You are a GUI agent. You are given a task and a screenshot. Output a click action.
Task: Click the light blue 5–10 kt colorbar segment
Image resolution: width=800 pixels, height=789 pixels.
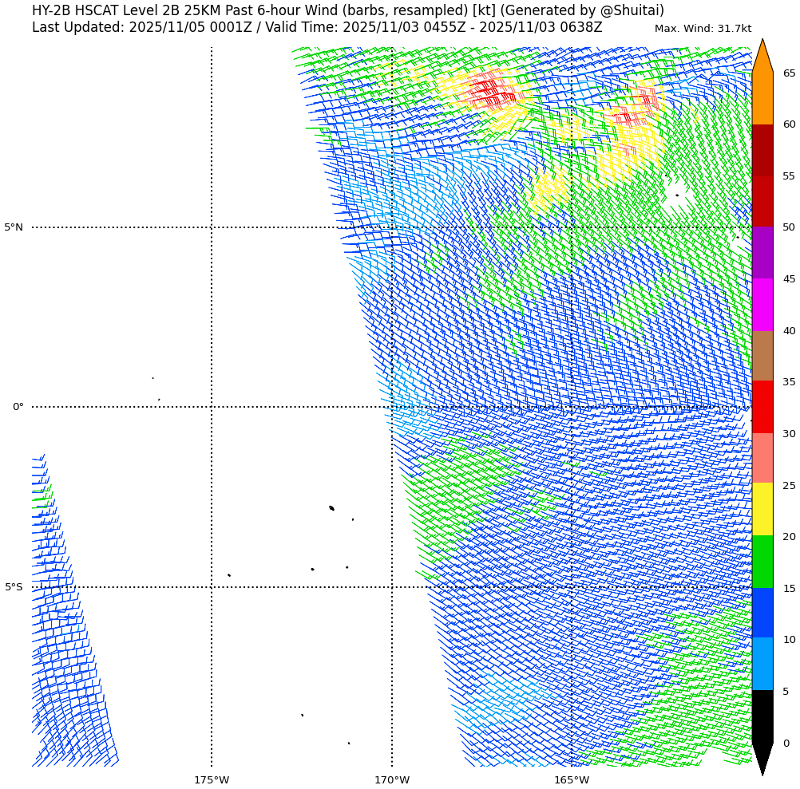[x=762, y=664]
